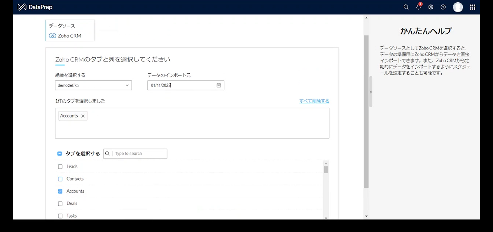493x232 pixels.
Task: Click the selected tabs box
Action: coord(192,123)
